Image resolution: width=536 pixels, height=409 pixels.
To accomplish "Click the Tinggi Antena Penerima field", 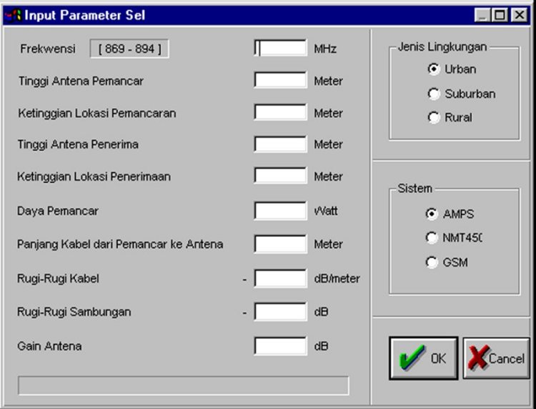I will tap(280, 144).
